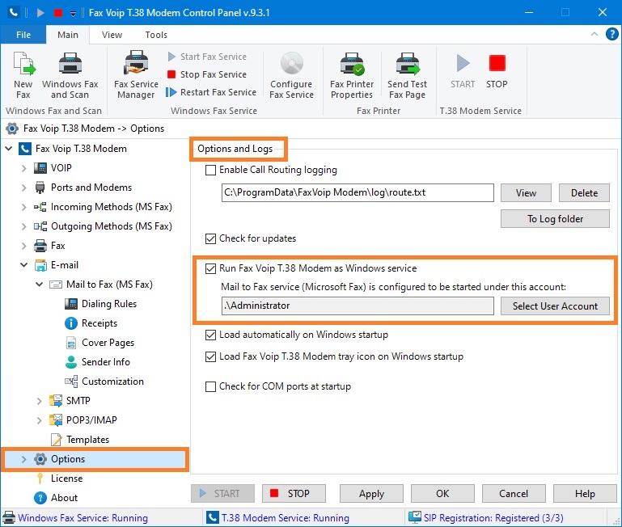622x527 pixels.
Task: Toggle Load tray icon on startup
Action: tap(210, 357)
